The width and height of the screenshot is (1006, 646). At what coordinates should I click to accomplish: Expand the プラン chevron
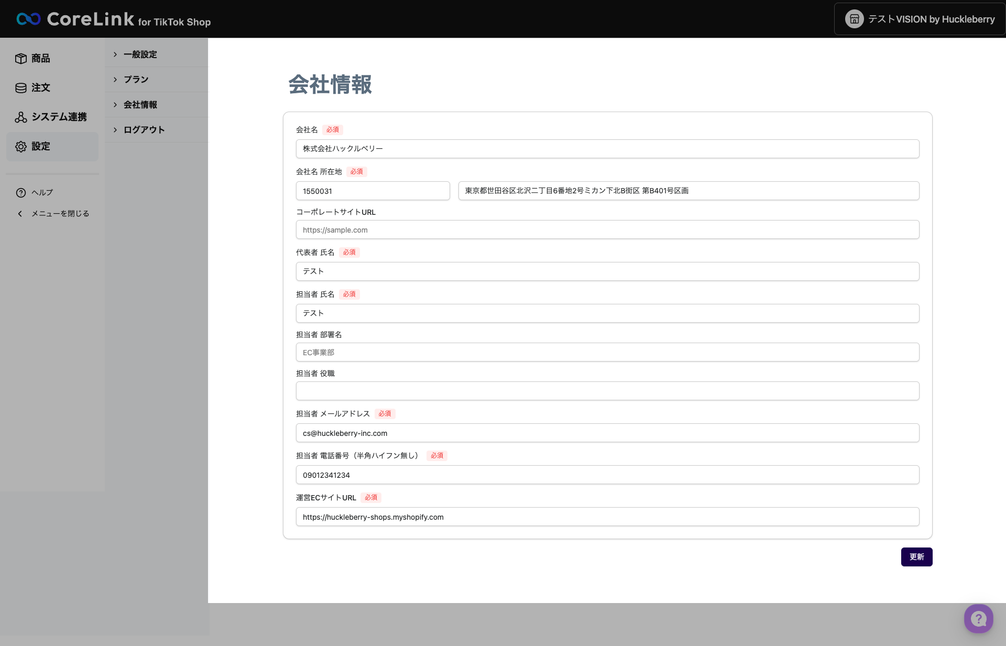[115, 80]
